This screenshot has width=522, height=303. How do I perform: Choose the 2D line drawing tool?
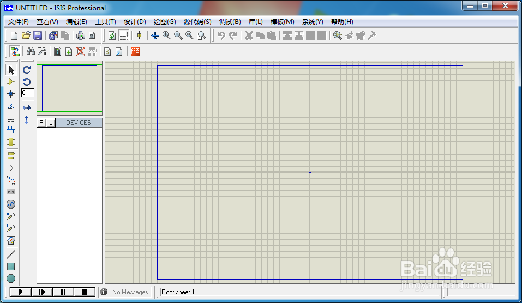[x=11, y=254]
